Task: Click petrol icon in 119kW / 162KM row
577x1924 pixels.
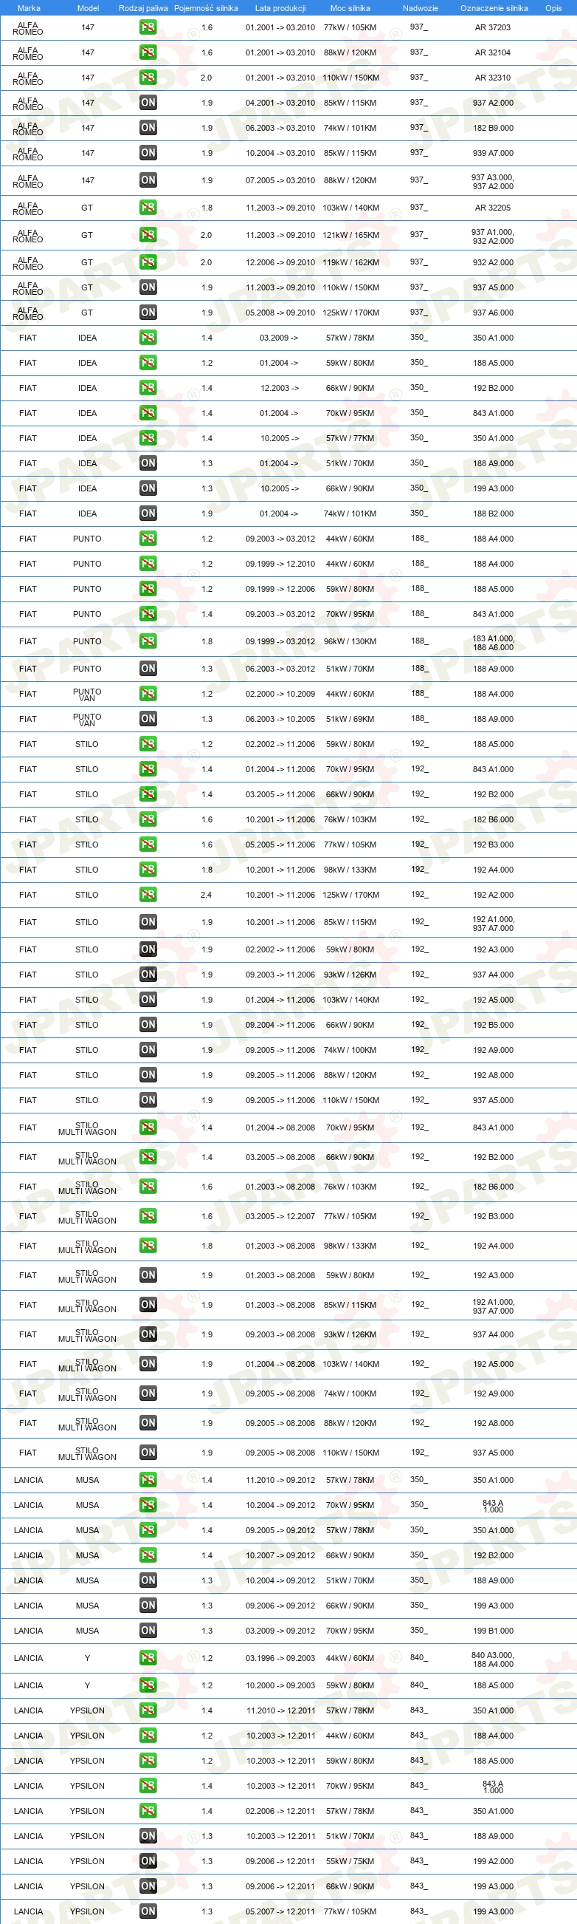Action: 148,262
